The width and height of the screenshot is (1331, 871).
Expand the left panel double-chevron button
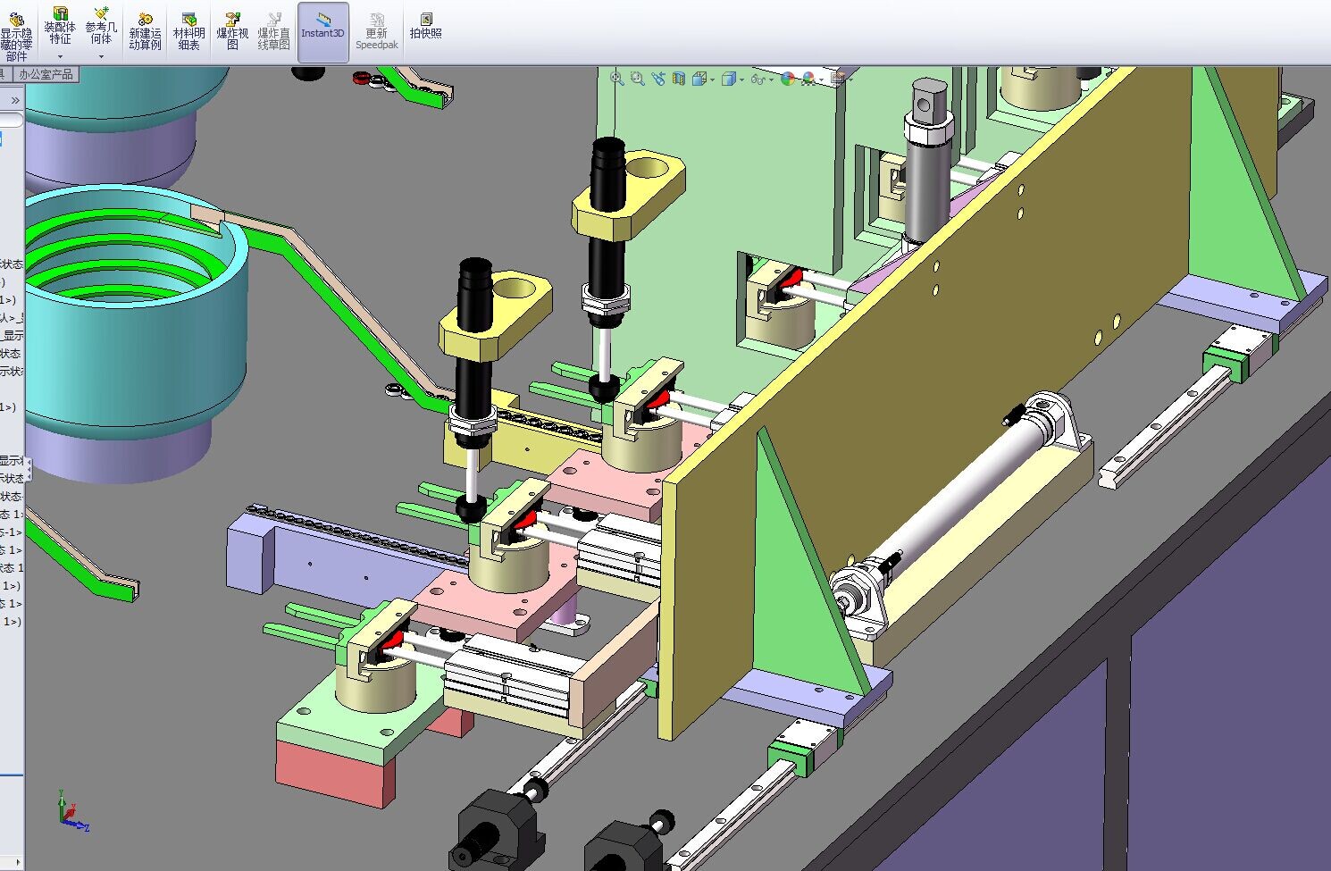(15, 100)
